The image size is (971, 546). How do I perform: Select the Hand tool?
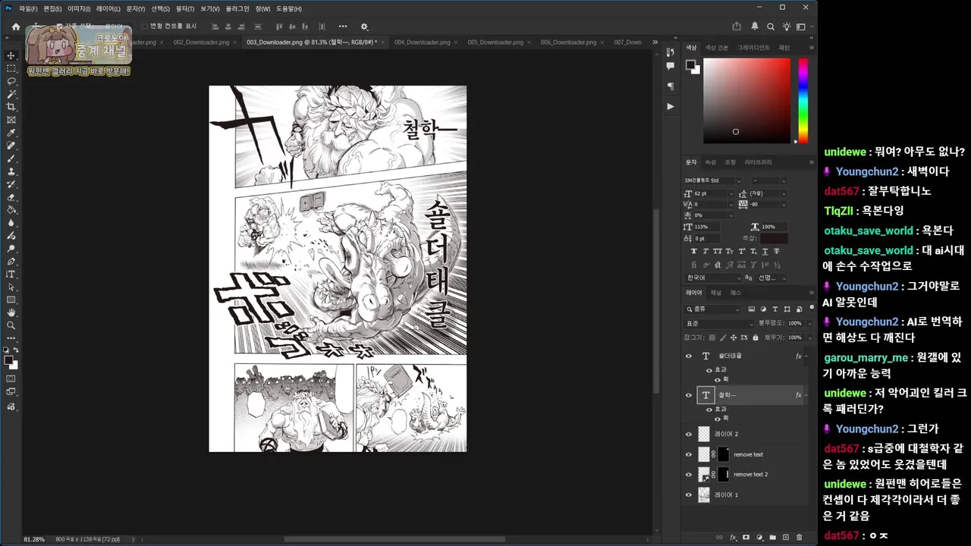click(11, 312)
